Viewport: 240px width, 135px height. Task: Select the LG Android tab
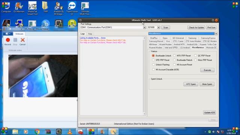click(x=185, y=48)
